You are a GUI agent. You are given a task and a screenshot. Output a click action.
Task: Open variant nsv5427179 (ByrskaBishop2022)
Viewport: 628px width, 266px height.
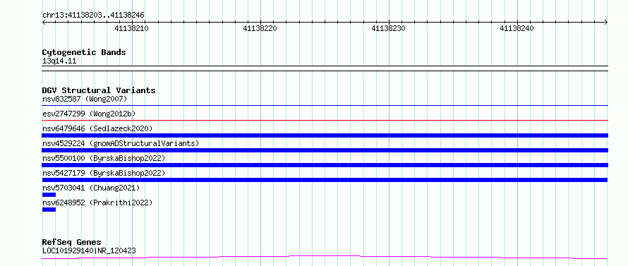[104, 173]
